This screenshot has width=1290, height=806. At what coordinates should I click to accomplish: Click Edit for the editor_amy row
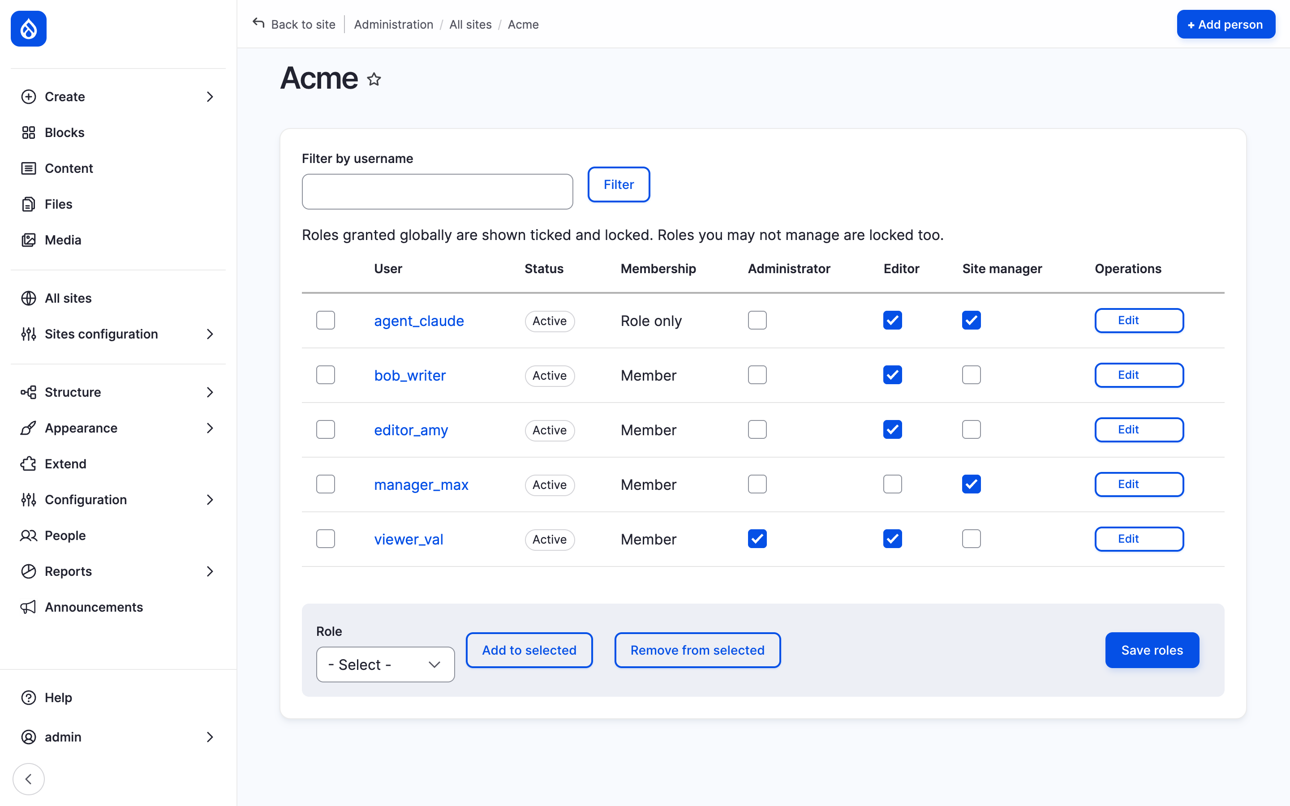[1139, 430]
